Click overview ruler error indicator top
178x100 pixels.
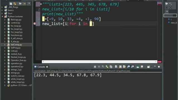pyautogui.click(x=159, y=3)
